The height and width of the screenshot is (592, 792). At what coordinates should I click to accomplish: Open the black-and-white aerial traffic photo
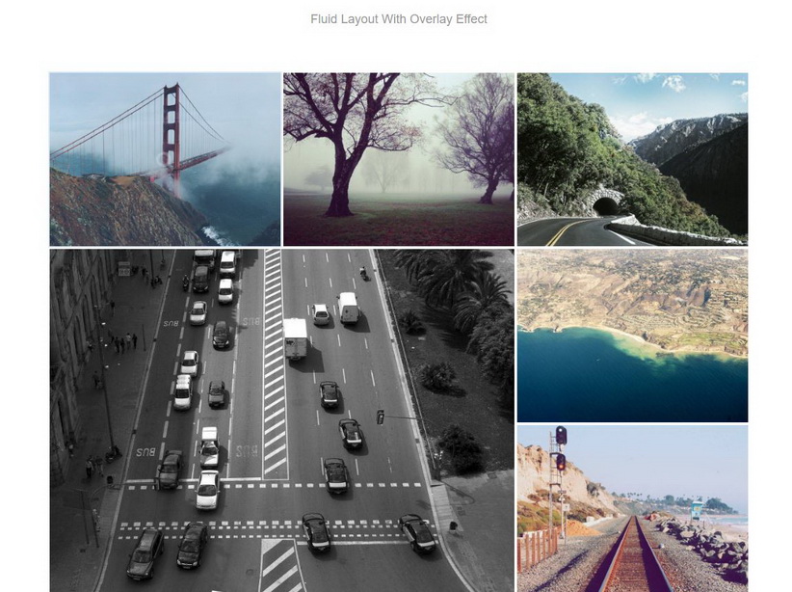click(282, 420)
